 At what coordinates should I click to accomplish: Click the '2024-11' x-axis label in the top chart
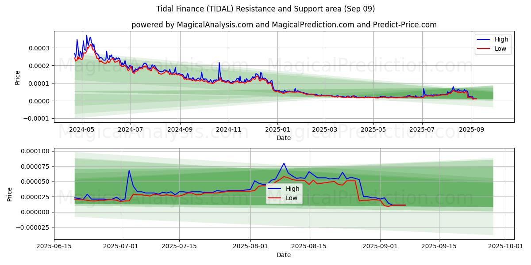[228, 130]
